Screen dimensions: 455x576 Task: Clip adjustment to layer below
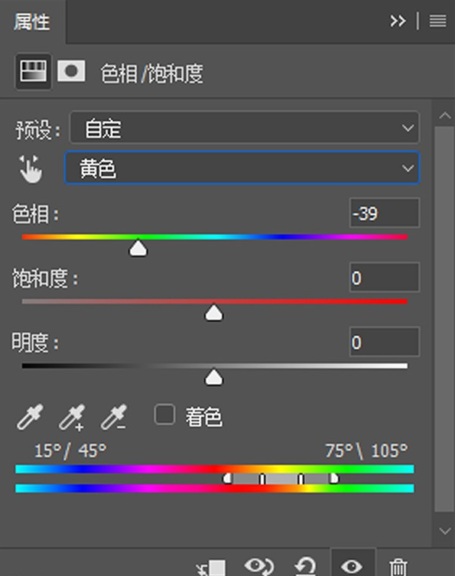[211, 567]
